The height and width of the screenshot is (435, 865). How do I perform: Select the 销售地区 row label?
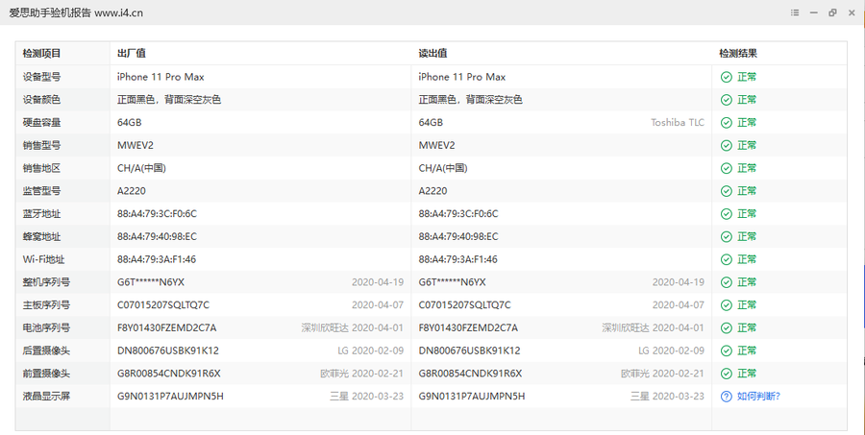(41, 168)
